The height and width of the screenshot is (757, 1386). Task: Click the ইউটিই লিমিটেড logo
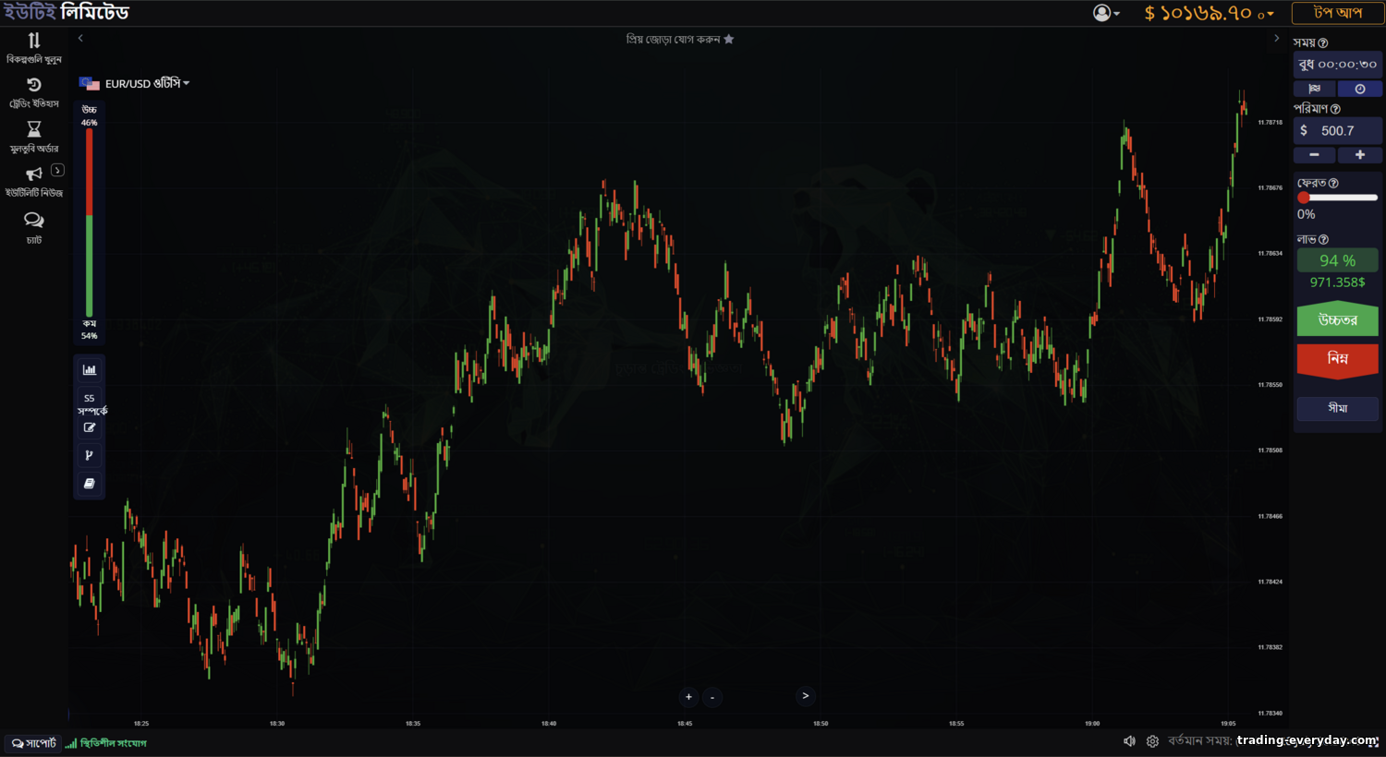coord(67,12)
